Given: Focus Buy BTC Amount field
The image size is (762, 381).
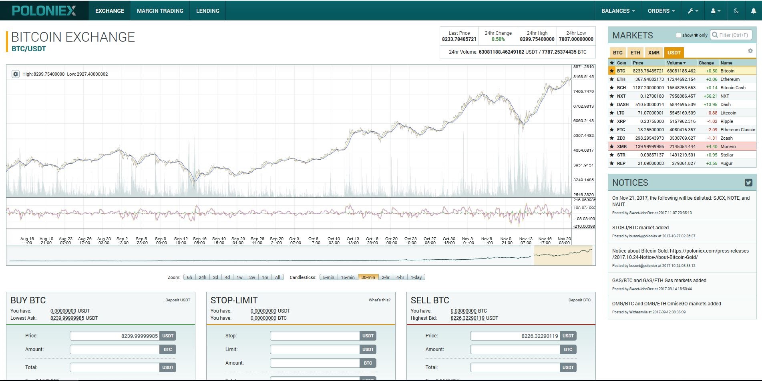Looking at the screenshot, I should [x=115, y=349].
